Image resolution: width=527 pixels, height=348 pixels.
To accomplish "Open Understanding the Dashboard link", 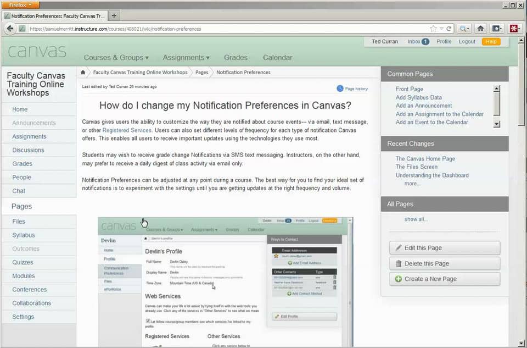I will (x=432, y=175).
